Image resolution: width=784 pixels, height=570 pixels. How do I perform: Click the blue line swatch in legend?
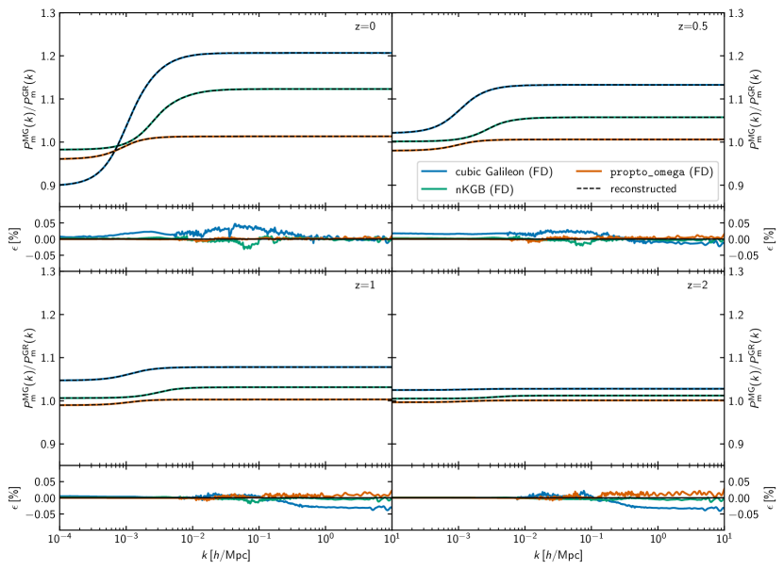pyautogui.click(x=434, y=171)
